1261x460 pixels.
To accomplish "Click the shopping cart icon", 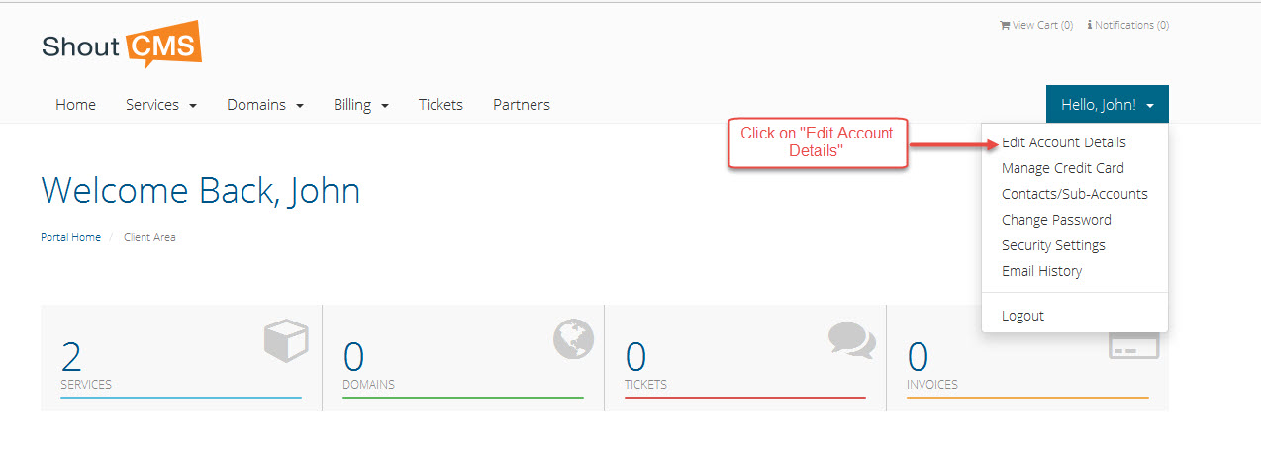I will [x=1005, y=26].
